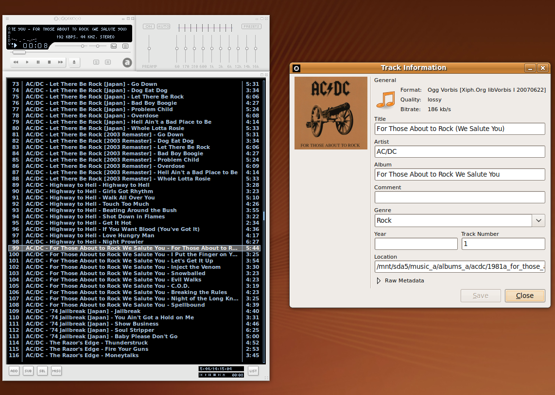Select playlist track 109 Jailbreak
555x395 pixels.
(x=135, y=311)
